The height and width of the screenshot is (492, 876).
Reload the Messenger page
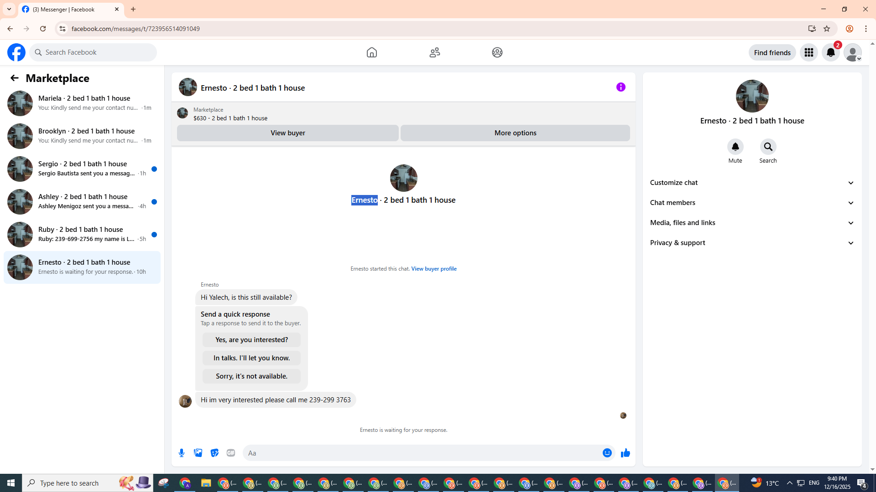43,29
